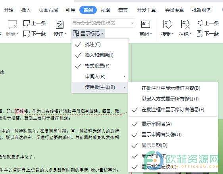Toggle 显示审阅者(A) option
The width and height of the screenshot is (223, 174).
point(173,124)
